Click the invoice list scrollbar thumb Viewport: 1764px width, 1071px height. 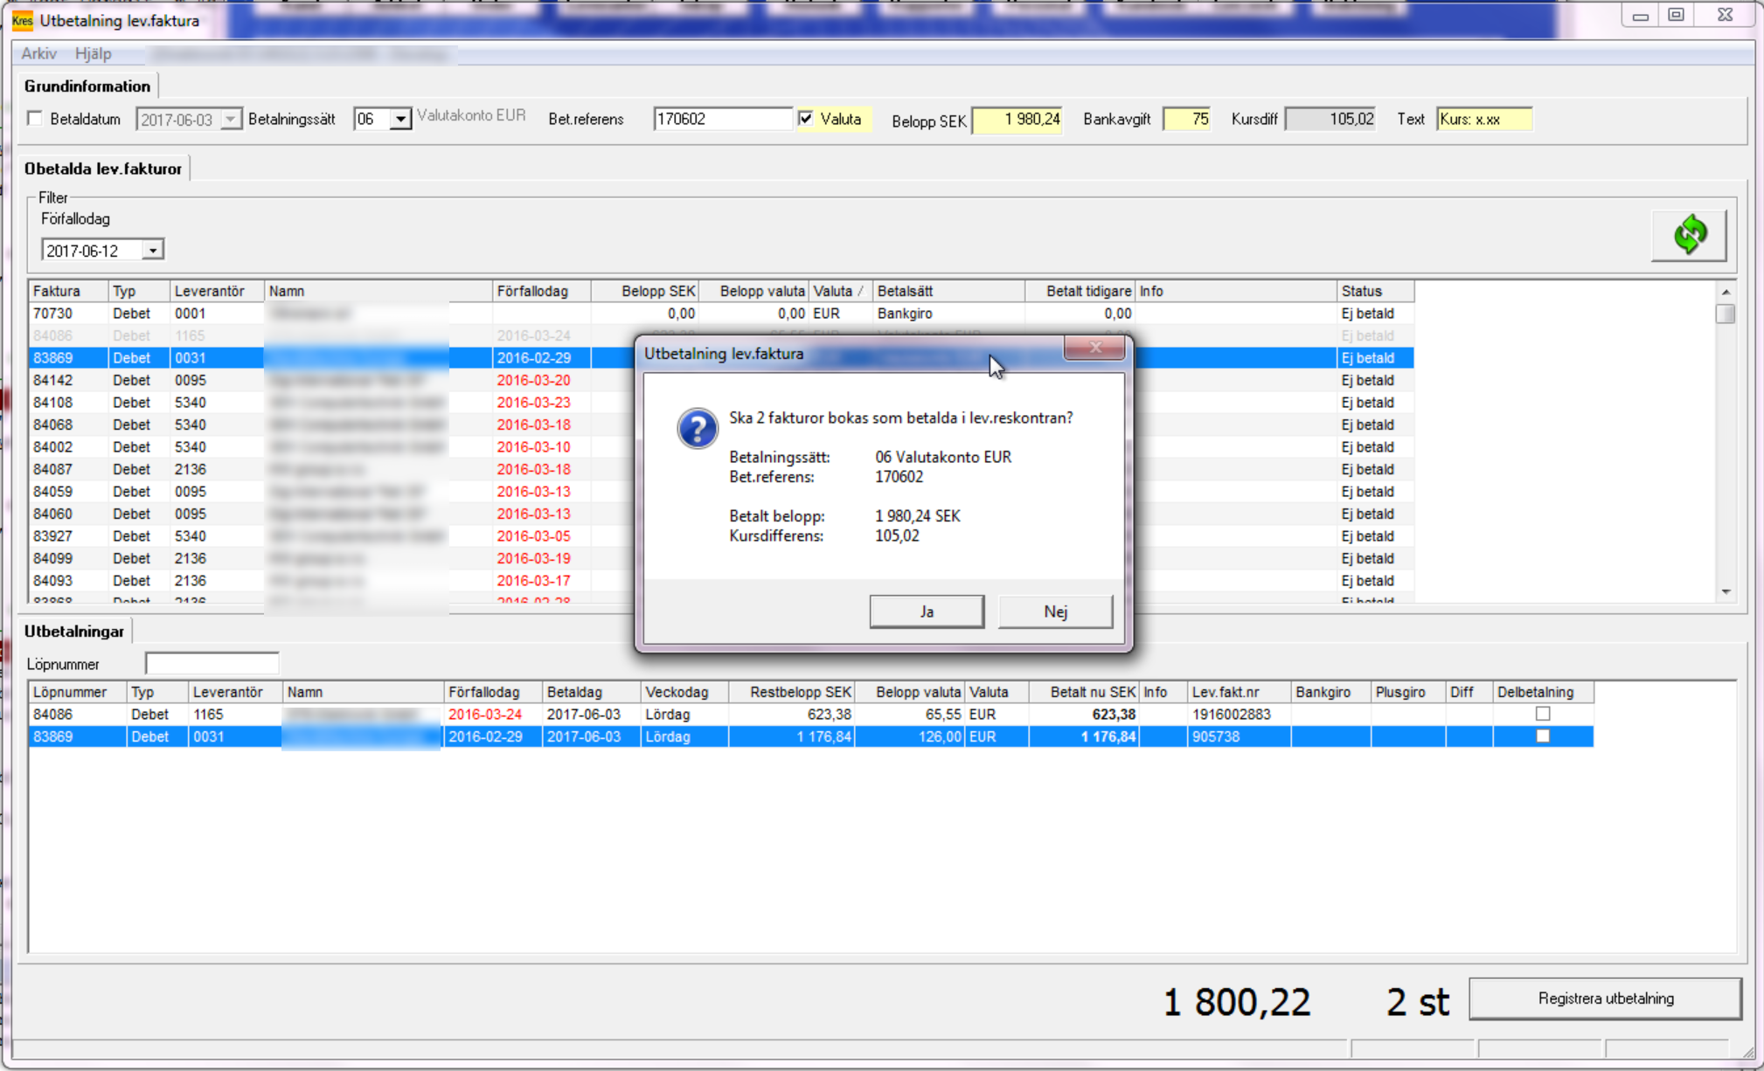[1726, 314]
